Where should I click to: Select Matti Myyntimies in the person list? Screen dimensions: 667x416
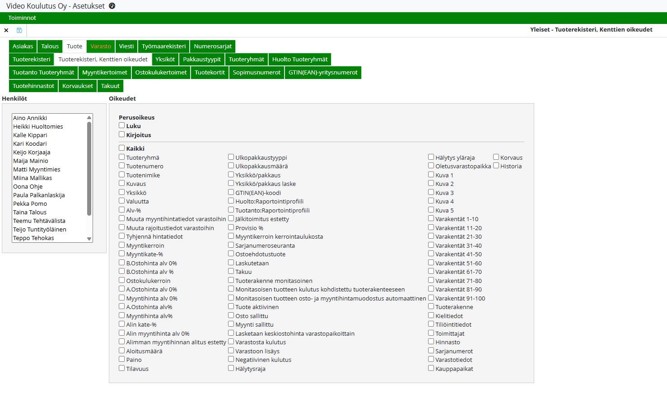click(37, 170)
